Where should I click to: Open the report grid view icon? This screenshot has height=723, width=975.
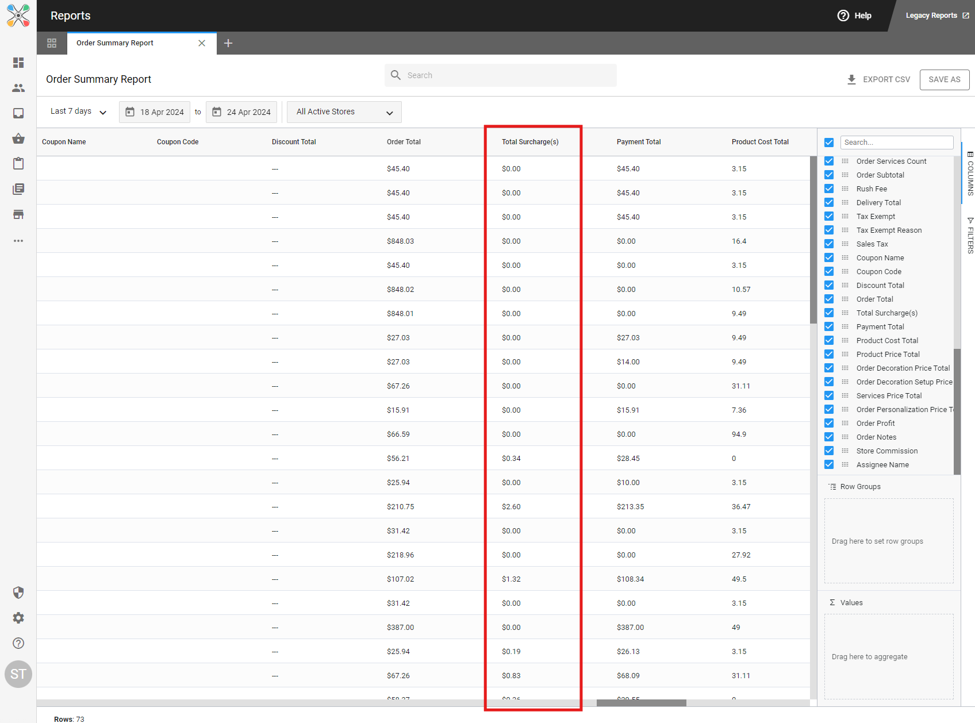coord(52,43)
